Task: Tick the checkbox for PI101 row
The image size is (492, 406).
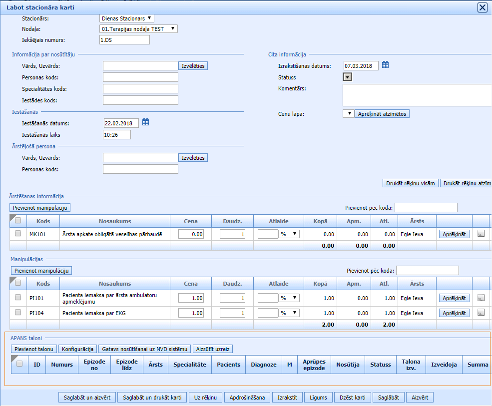Action: tap(18, 298)
